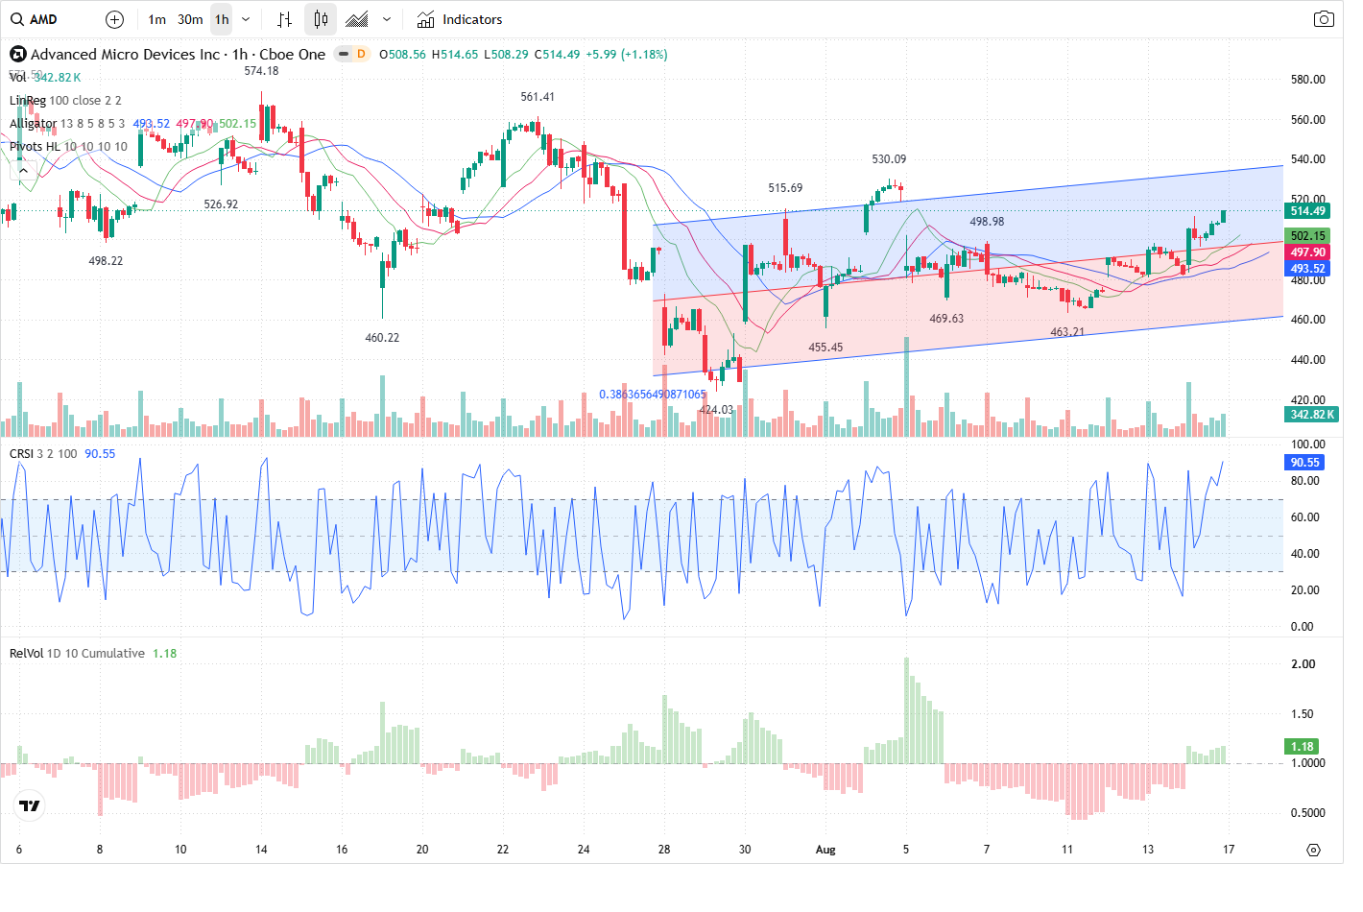Click the blue 493.52 price axis label
The height and width of the screenshot is (912, 1363).
(x=1307, y=269)
